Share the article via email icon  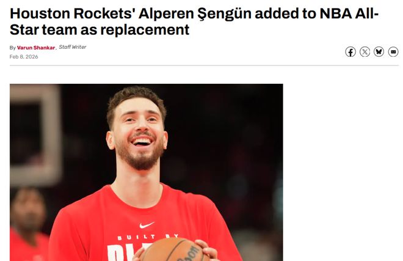pyautogui.click(x=393, y=52)
